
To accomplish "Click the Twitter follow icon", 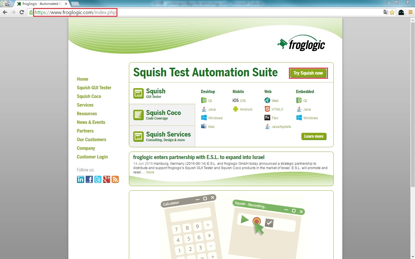I will [98, 179].
